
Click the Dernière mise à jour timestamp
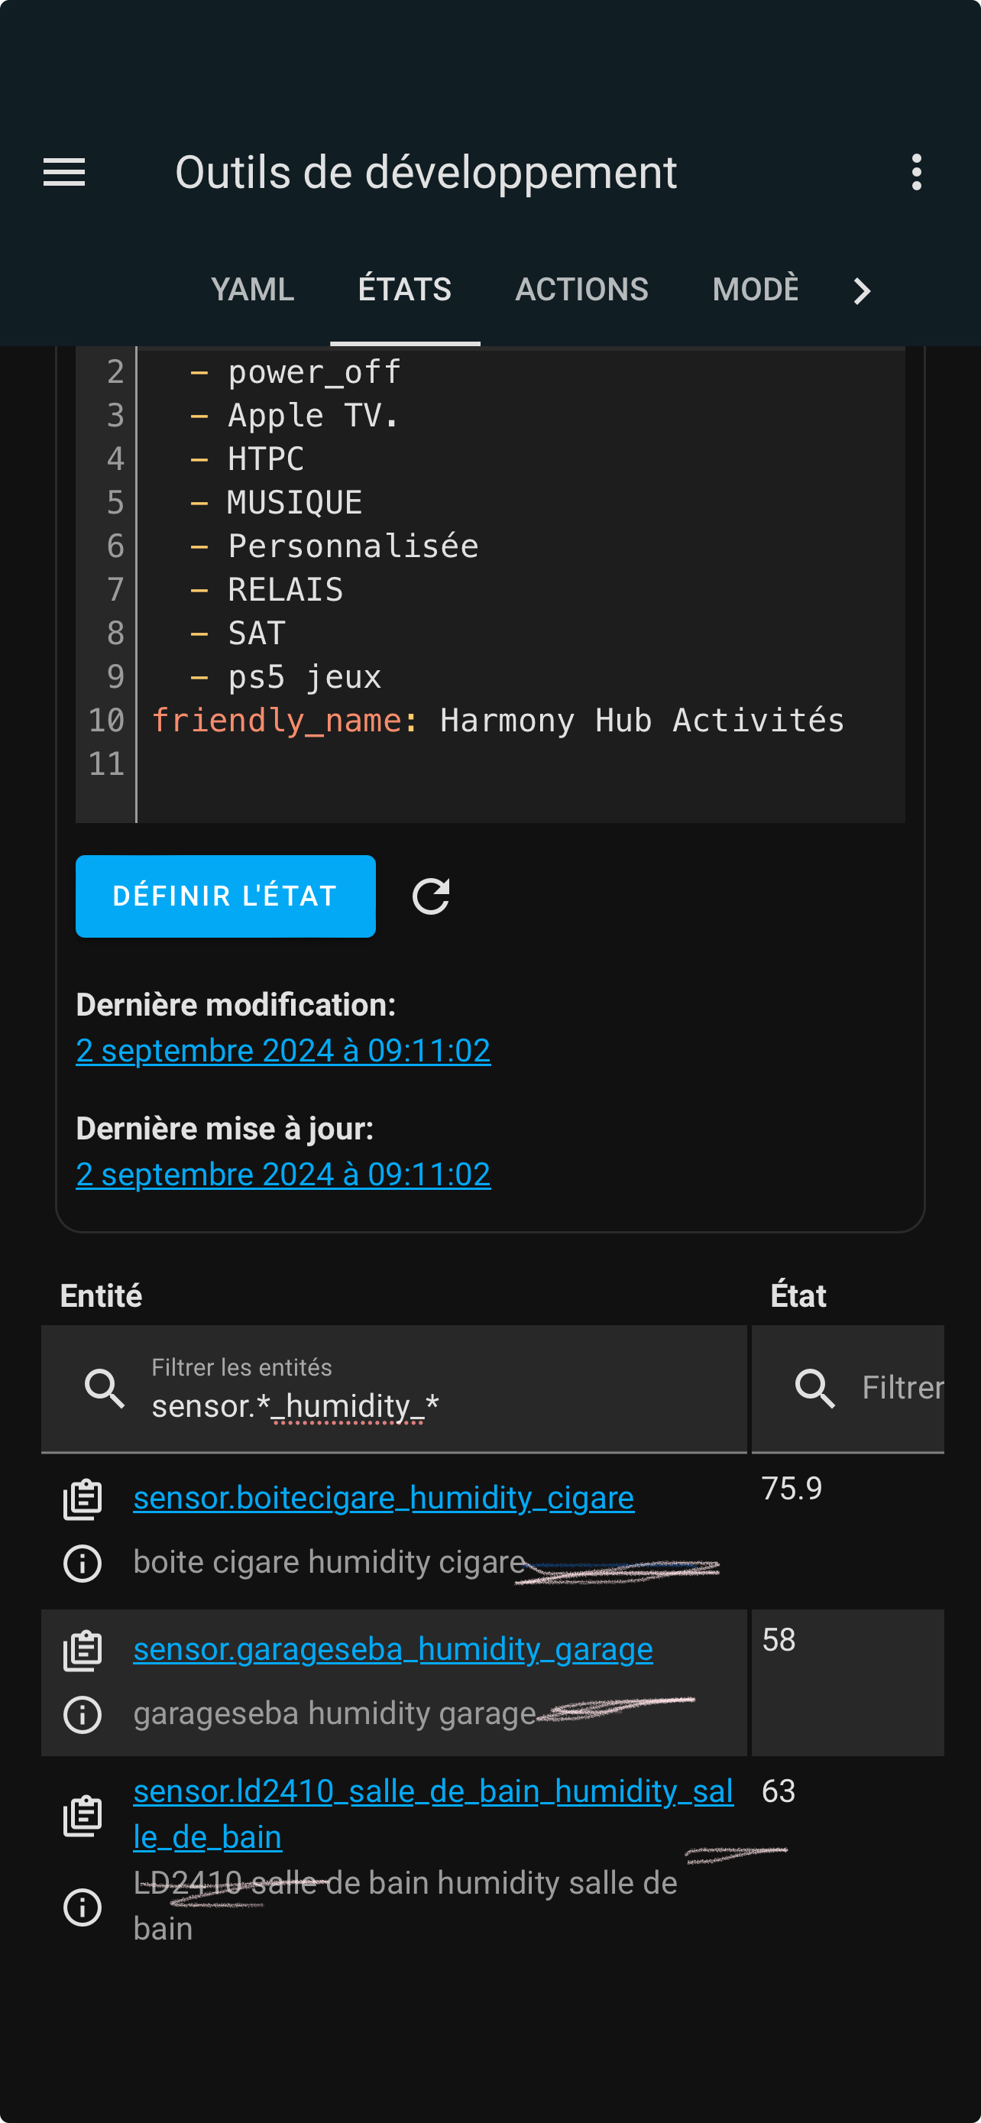point(283,1174)
